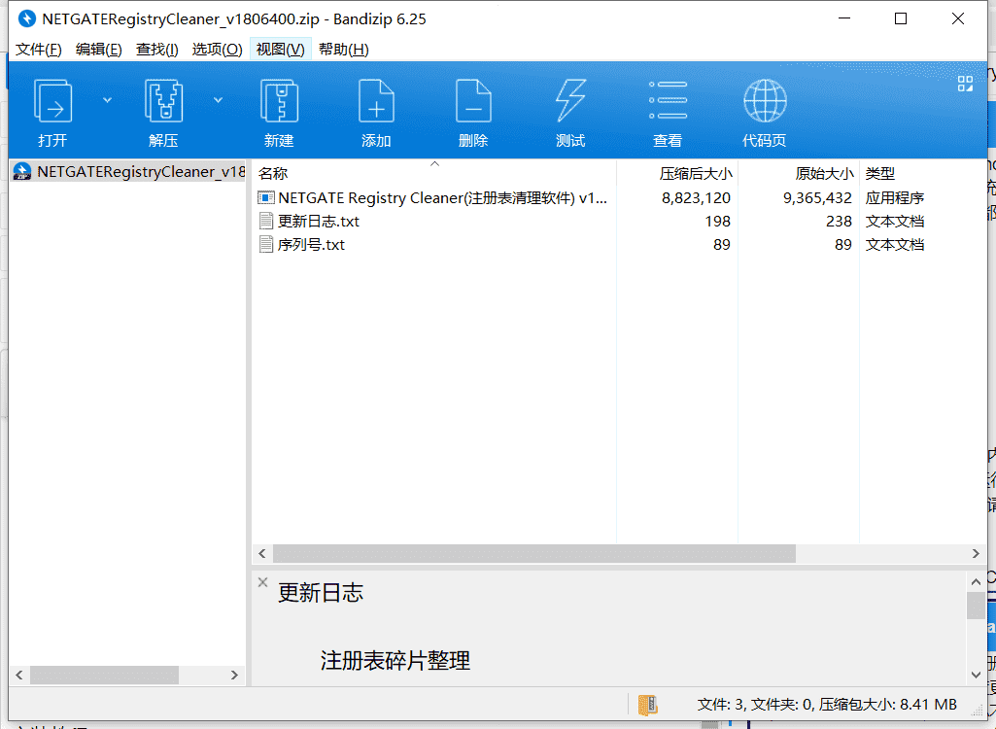Select the NETGATERegistryCleaner_v18 tree node
This screenshot has width=996, height=729.
coord(128,172)
